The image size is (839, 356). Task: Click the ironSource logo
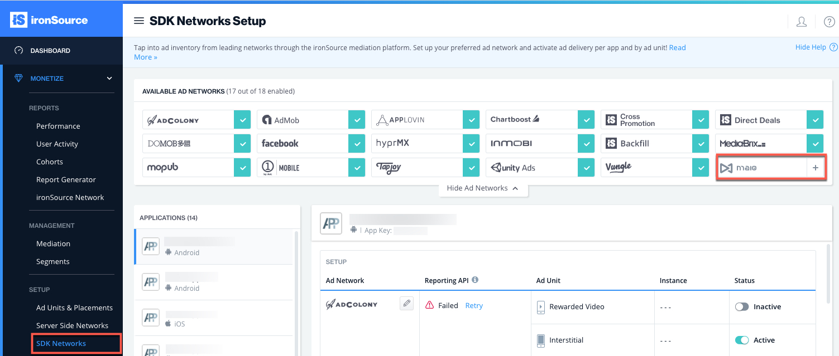(49, 19)
